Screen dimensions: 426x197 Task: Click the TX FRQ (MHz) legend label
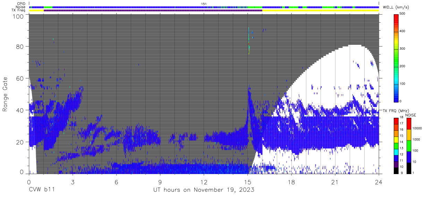(x=397, y=111)
